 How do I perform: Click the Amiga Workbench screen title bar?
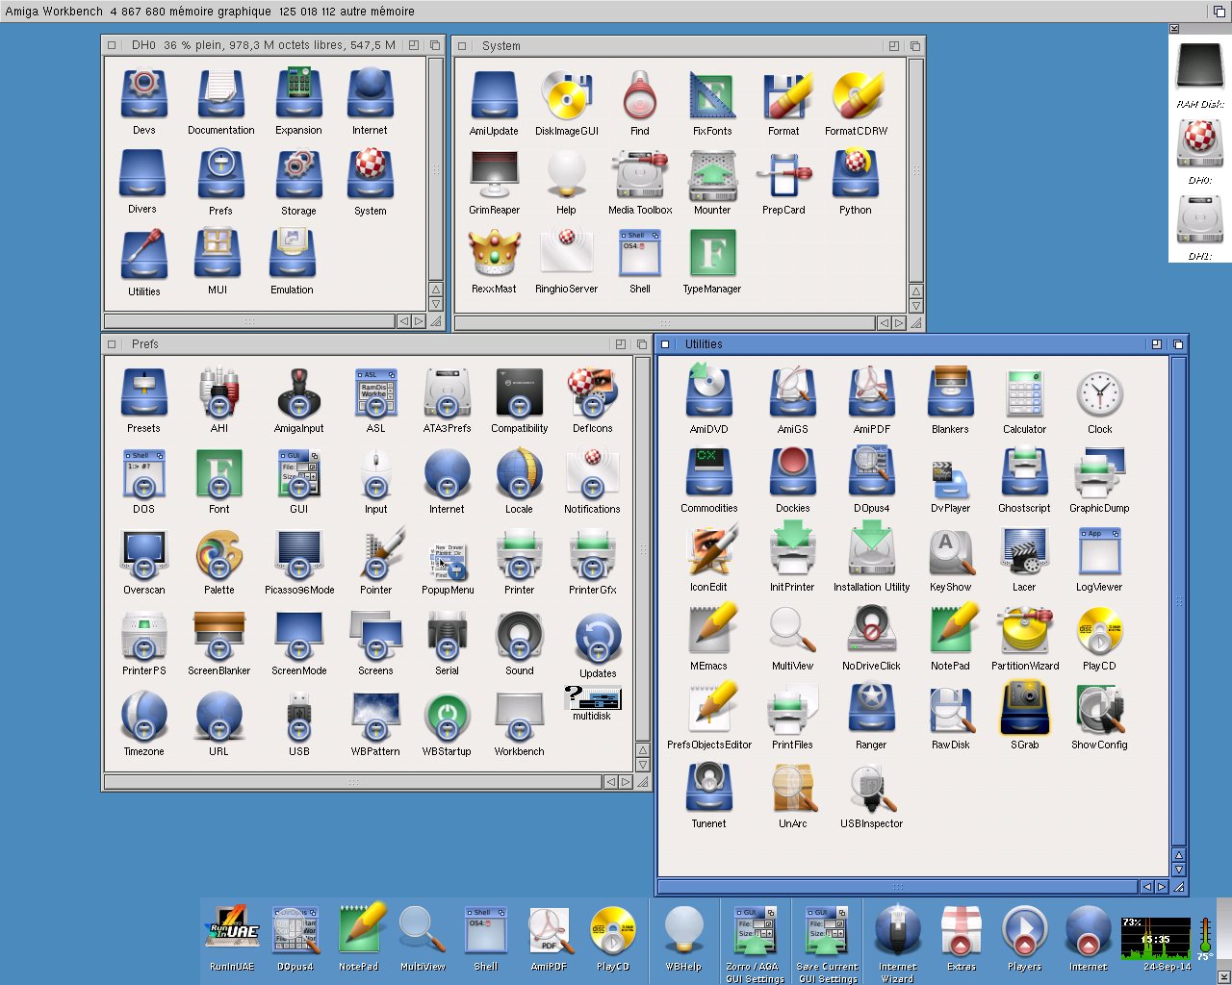[604, 11]
